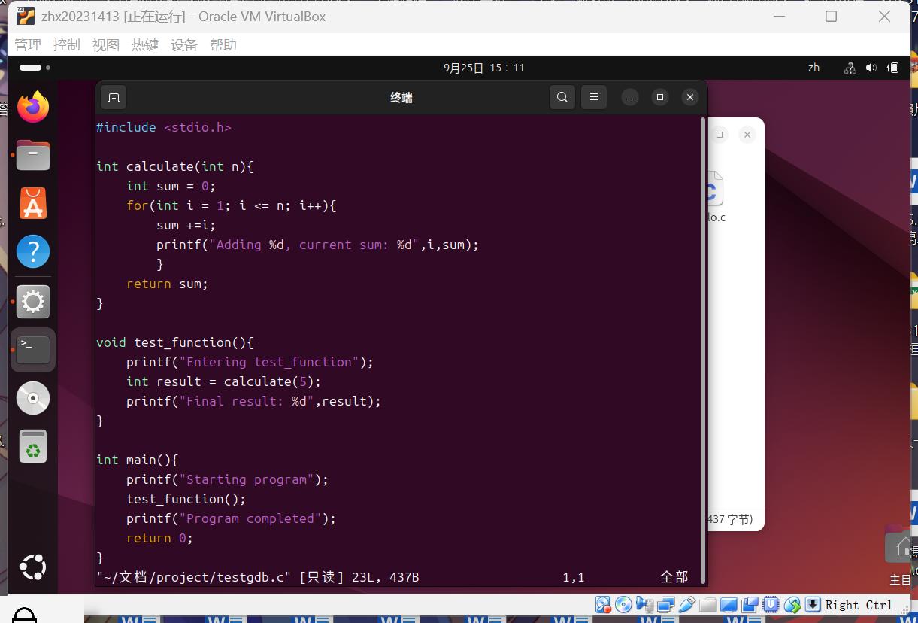Image resolution: width=918 pixels, height=623 pixels.
Task: Click the 'test_function();' call line
Action: click(186, 499)
